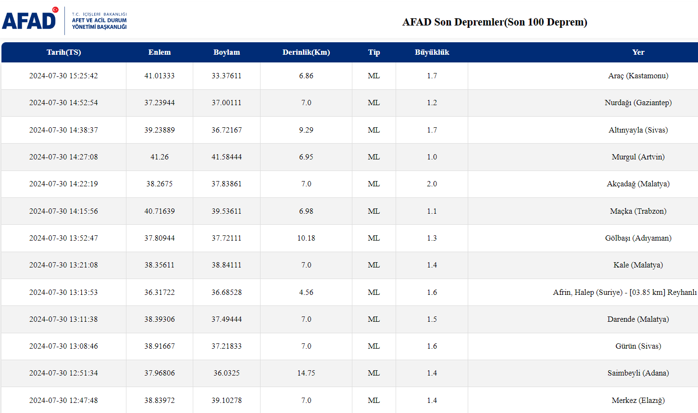Select the Saimbeyli (Adana) location cell

tap(638, 373)
